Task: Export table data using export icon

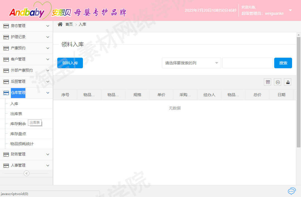Action: pos(288,82)
